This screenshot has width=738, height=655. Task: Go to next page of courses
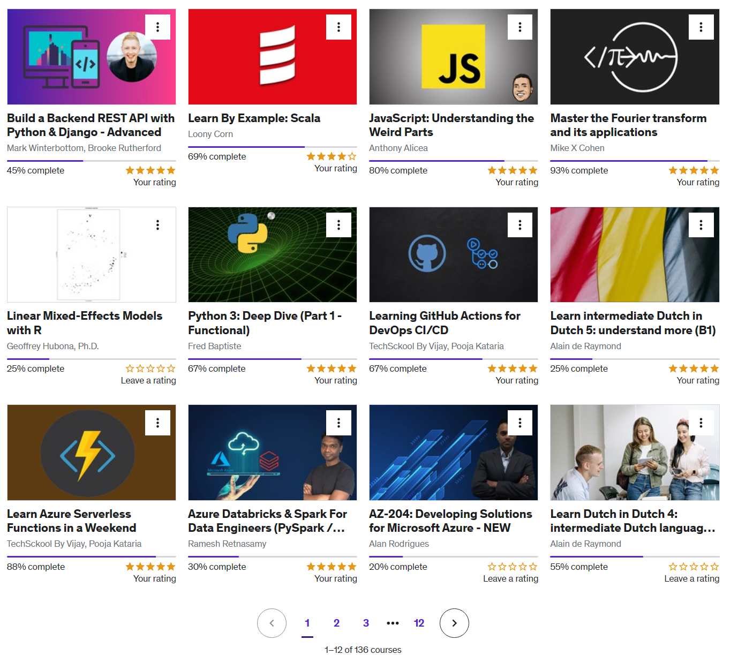pos(454,623)
